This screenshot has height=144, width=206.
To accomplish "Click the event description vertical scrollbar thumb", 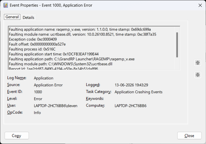I will (x=177, y=45).
